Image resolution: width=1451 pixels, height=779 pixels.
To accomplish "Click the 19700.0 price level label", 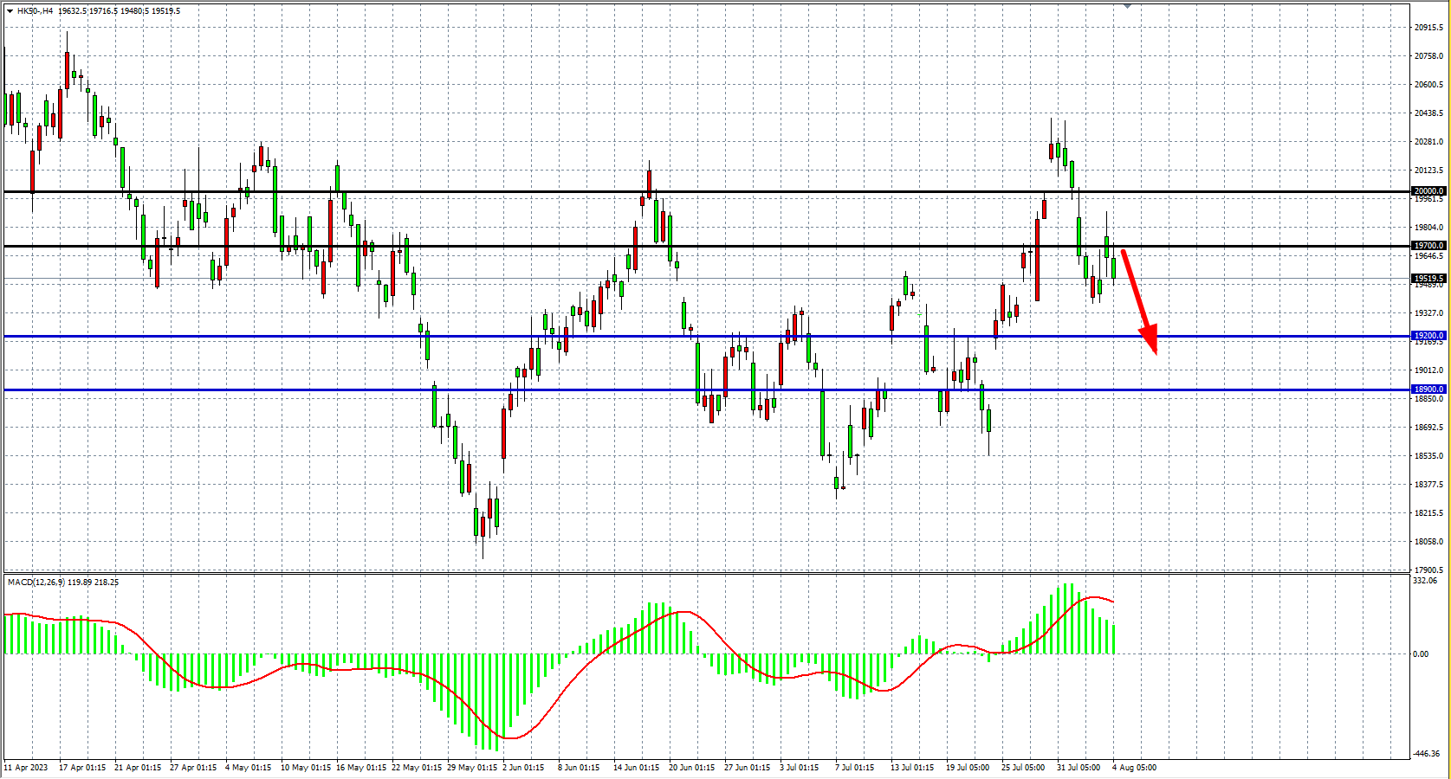I will point(1428,246).
